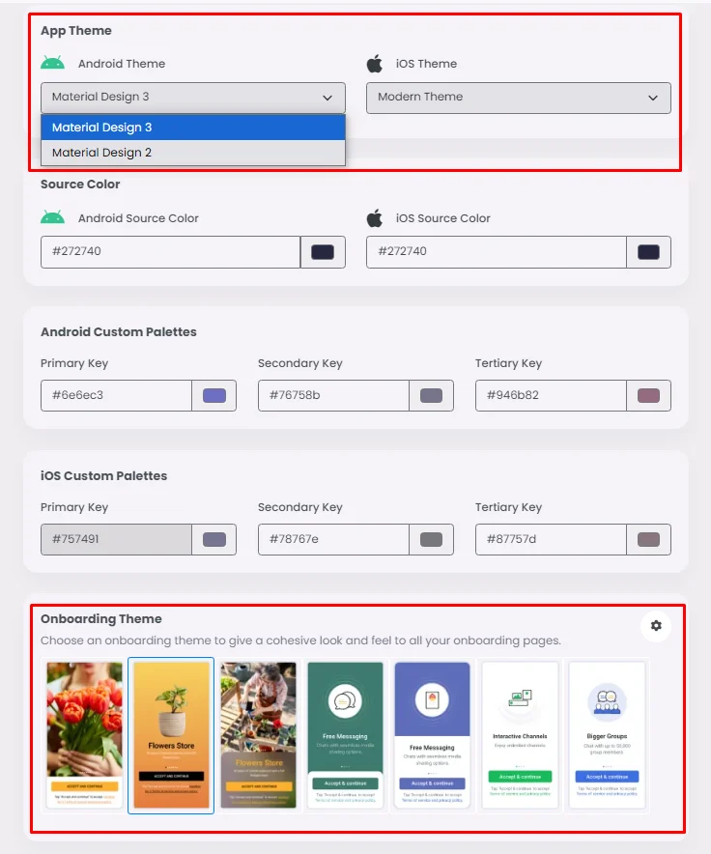Edit Android Source Color hex field
This screenshot has height=854, width=711.
click(x=171, y=251)
